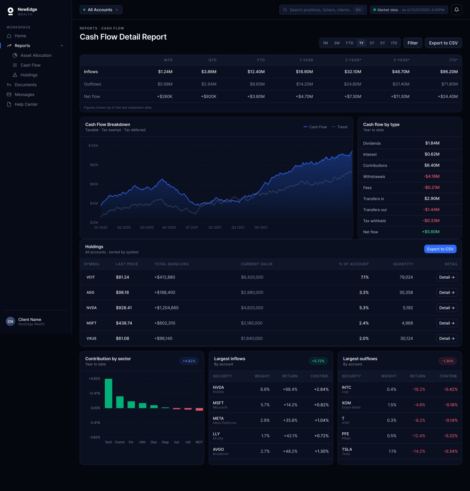
Task: Click the Messages envelope icon
Action: click(x=9, y=95)
